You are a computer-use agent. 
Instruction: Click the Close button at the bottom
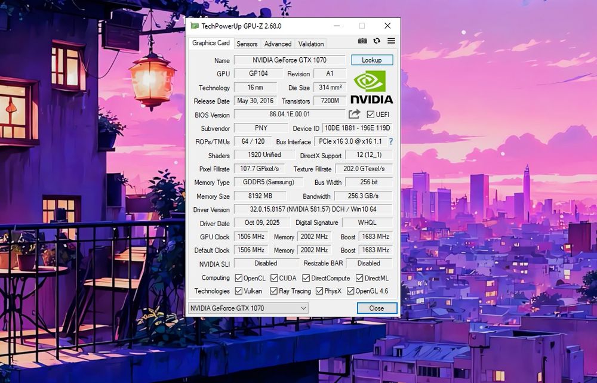click(377, 308)
